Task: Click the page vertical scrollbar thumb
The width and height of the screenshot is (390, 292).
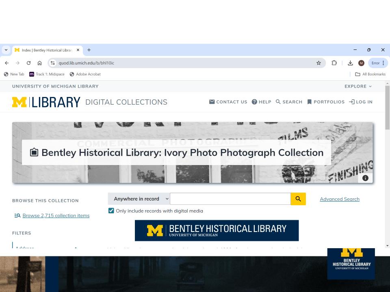Action: point(387,107)
